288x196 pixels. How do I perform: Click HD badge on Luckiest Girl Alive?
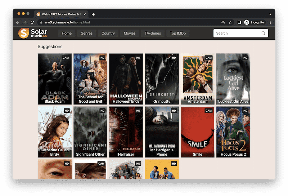pyautogui.click(x=245, y=58)
